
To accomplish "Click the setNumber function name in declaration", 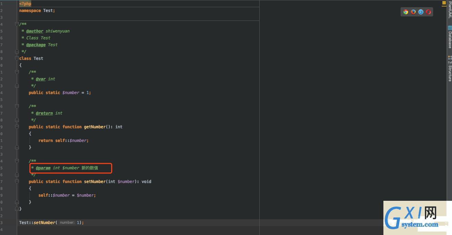I will point(95,182).
